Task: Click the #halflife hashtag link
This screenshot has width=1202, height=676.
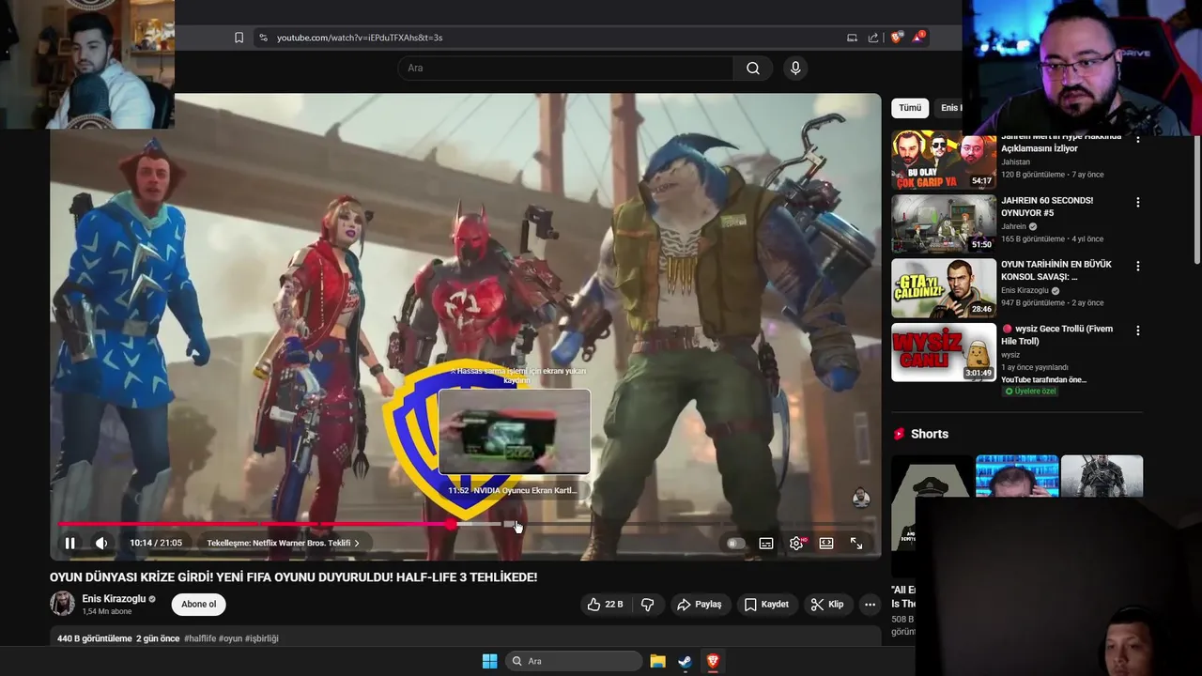Action: tap(200, 638)
